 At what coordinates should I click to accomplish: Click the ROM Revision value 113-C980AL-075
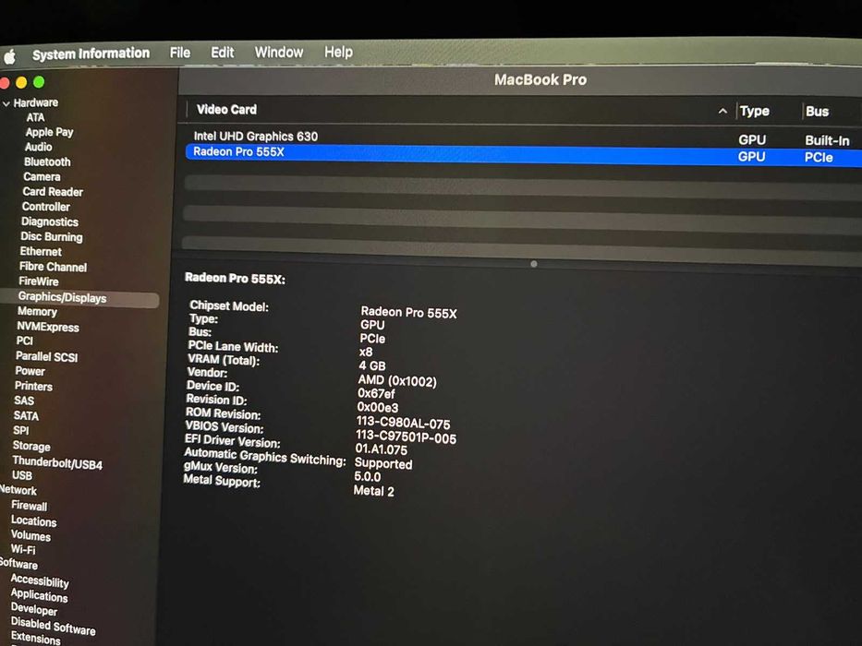tap(403, 423)
